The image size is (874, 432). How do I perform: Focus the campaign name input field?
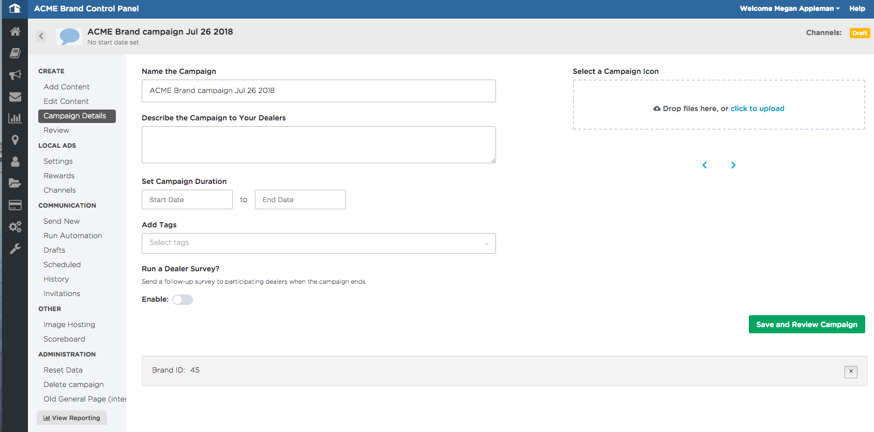tap(319, 91)
